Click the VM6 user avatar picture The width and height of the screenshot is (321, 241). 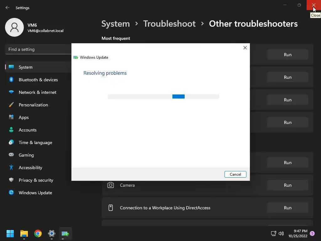coord(14,27)
